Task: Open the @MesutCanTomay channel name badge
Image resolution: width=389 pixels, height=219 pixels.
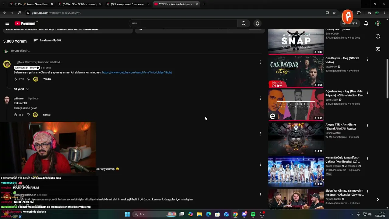Action: click(27, 68)
